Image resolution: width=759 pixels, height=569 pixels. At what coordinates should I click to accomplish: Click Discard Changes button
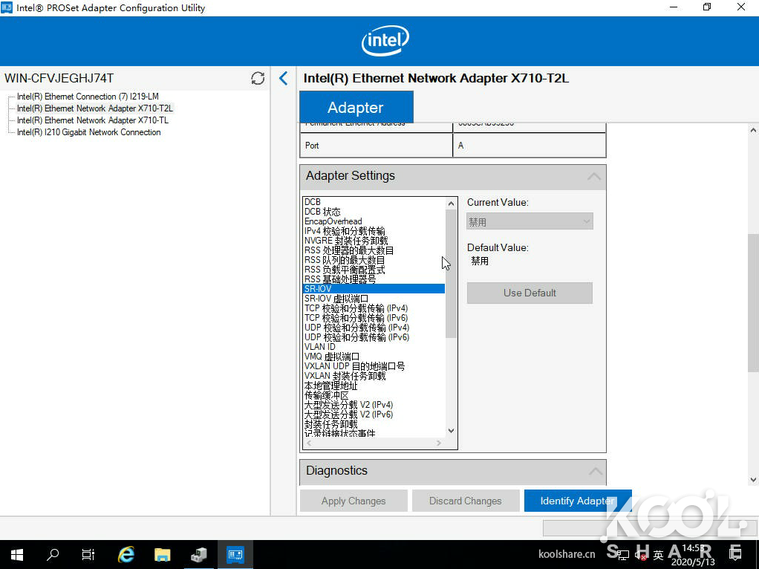465,501
